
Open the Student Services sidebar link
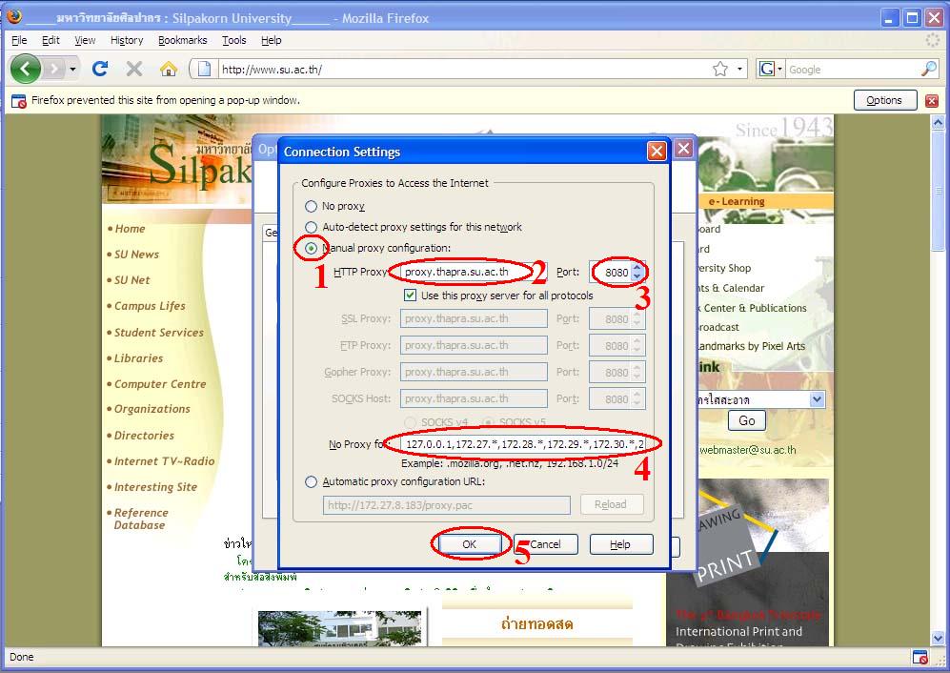159,333
